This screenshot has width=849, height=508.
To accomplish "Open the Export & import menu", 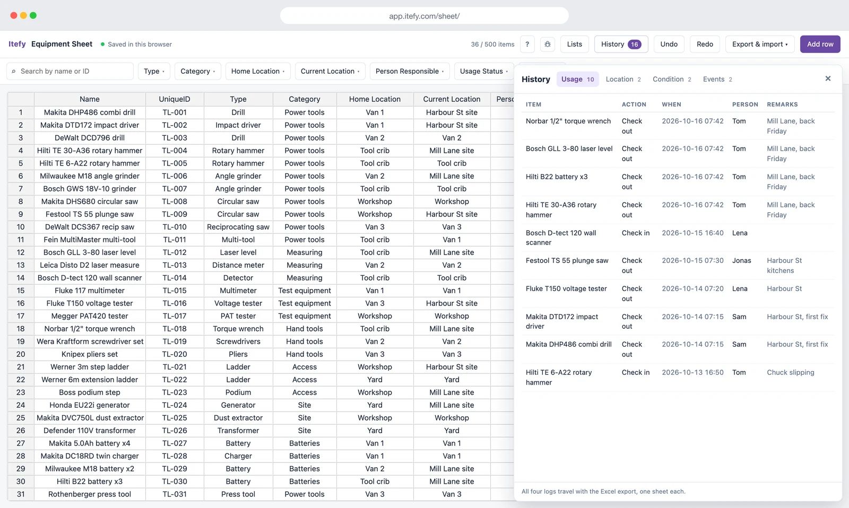I will point(760,44).
